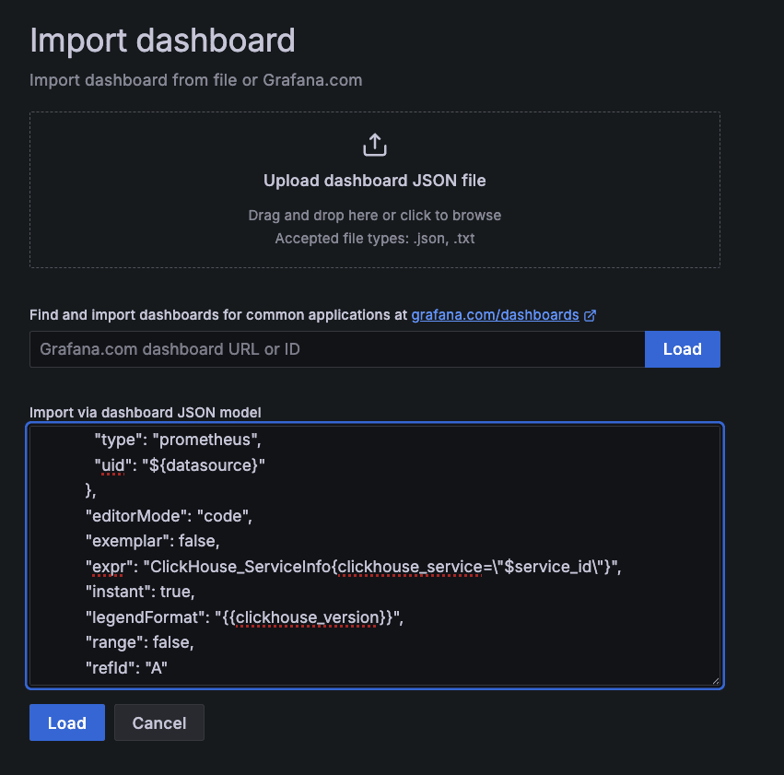Click the "editorMode": "code" line
This screenshot has width=784, height=775.
(x=169, y=516)
